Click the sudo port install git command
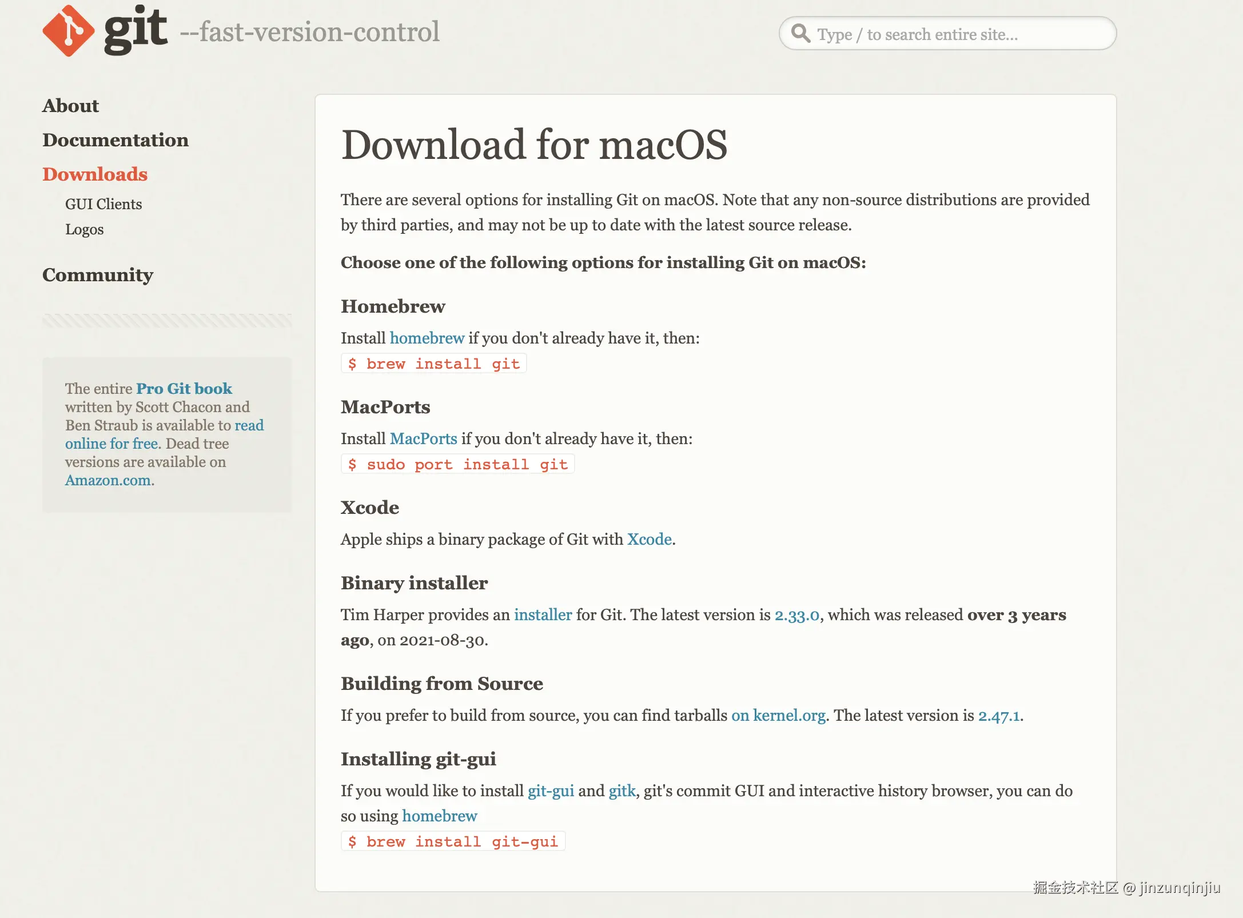The width and height of the screenshot is (1243, 918). click(x=458, y=464)
